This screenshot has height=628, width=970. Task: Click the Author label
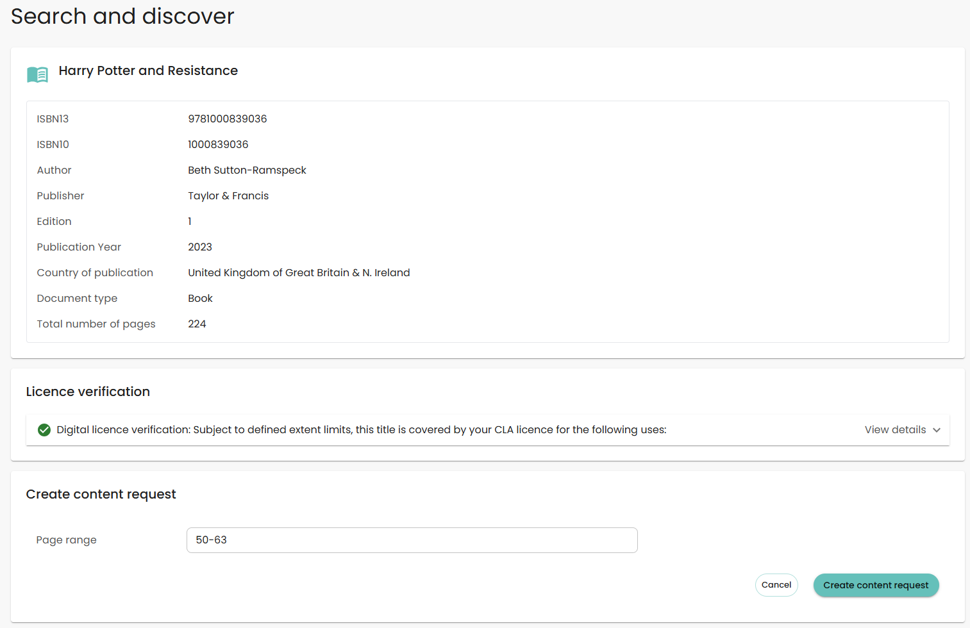tap(54, 170)
